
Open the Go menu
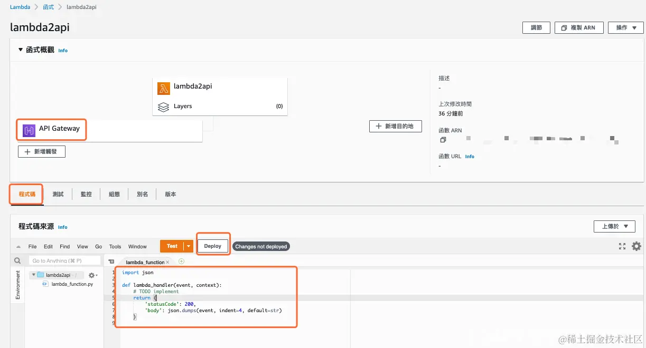[99, 246]
